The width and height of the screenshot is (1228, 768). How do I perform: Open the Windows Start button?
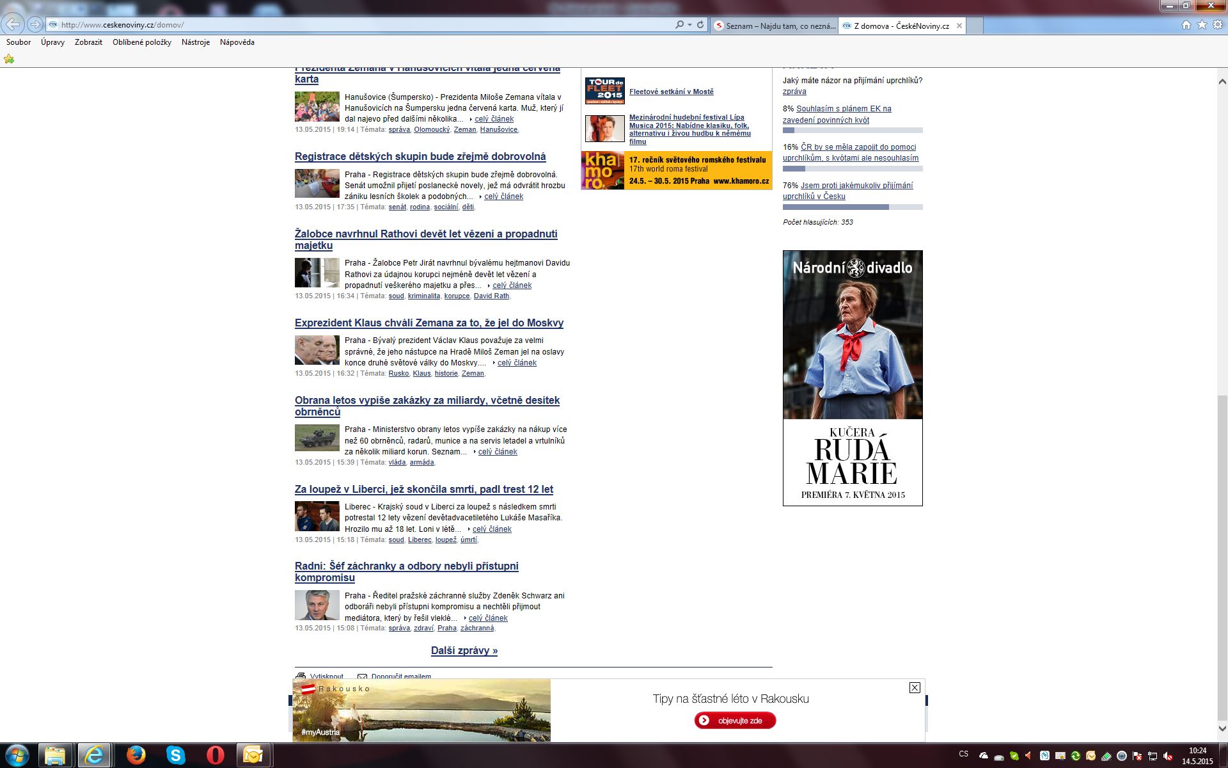(17, 755)
